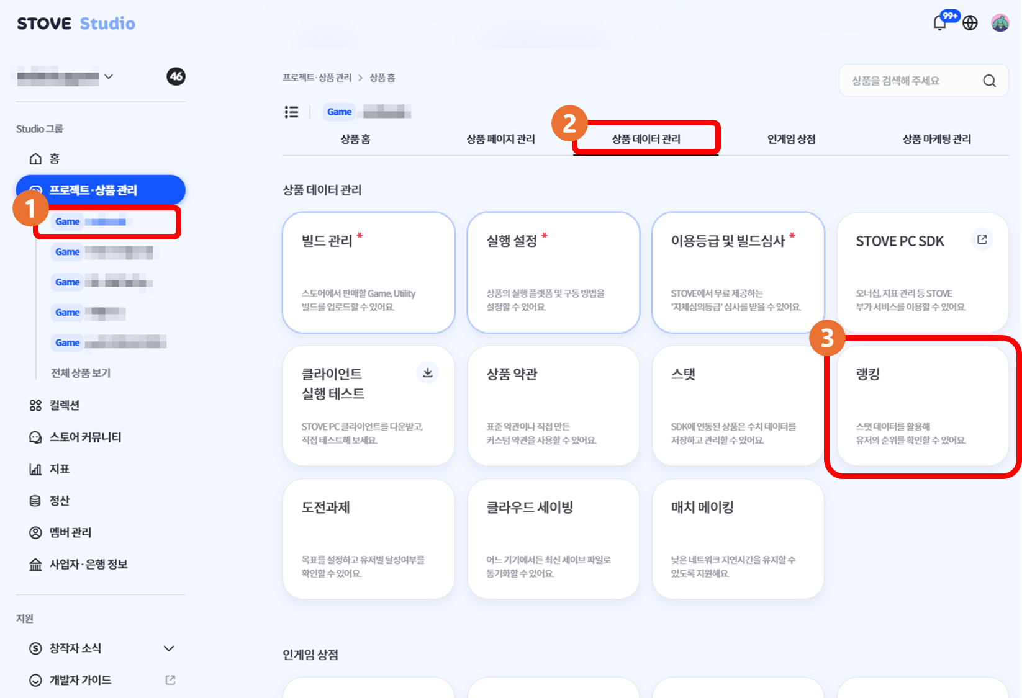1022x698 pixels.
Task: Open the 실행 설정 card
Action: 553,272
